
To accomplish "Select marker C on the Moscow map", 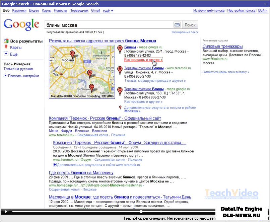I will coord(91,88).
